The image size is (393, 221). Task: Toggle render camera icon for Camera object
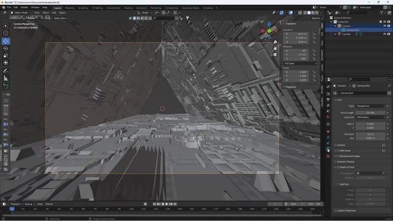[x=389, y=26]
